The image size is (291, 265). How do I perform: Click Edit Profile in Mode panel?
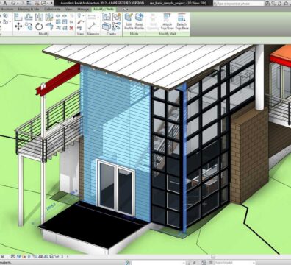tap(129, 21)
